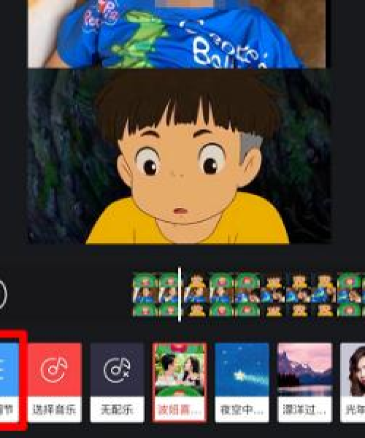Screen dimensions: 365x438
Task: Pick the woman portrait music cover at right edge
Action: (353, 369)
